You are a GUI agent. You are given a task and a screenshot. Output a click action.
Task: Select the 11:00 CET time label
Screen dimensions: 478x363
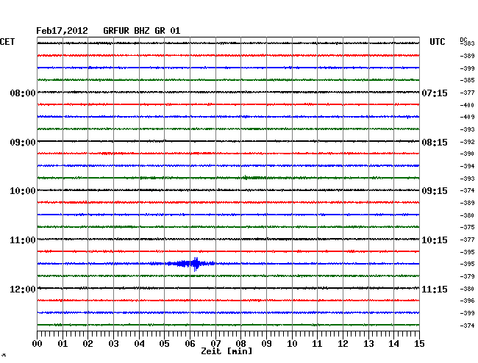coord(23,240)
